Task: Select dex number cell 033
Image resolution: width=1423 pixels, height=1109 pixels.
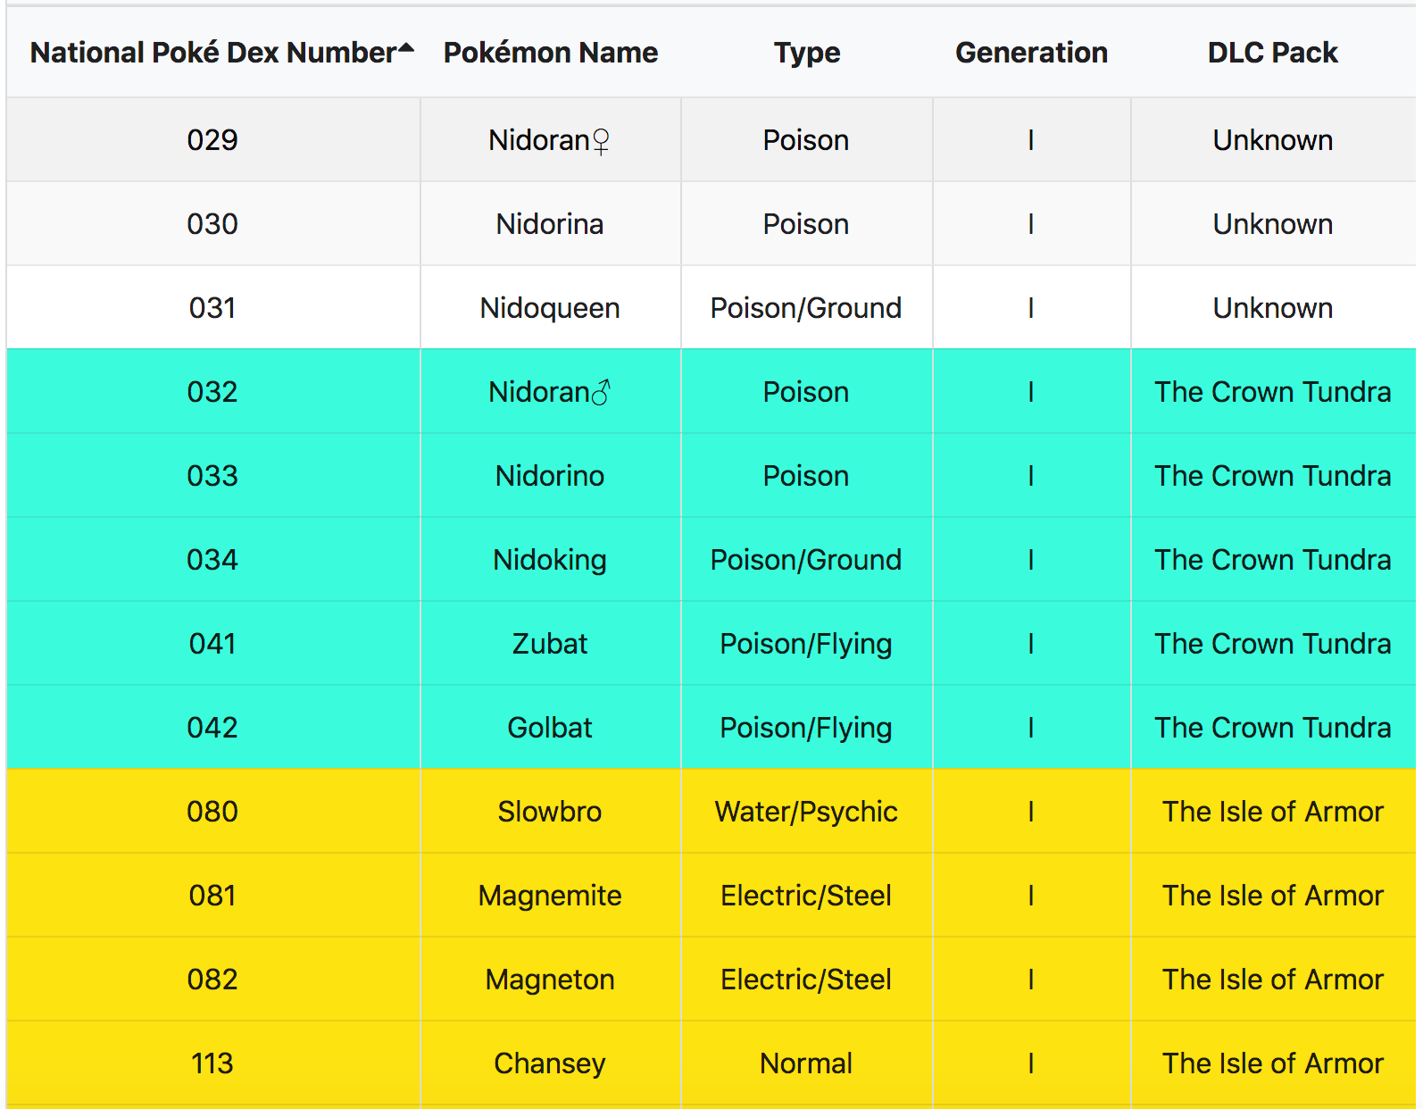Action: (x=212, y=476)
